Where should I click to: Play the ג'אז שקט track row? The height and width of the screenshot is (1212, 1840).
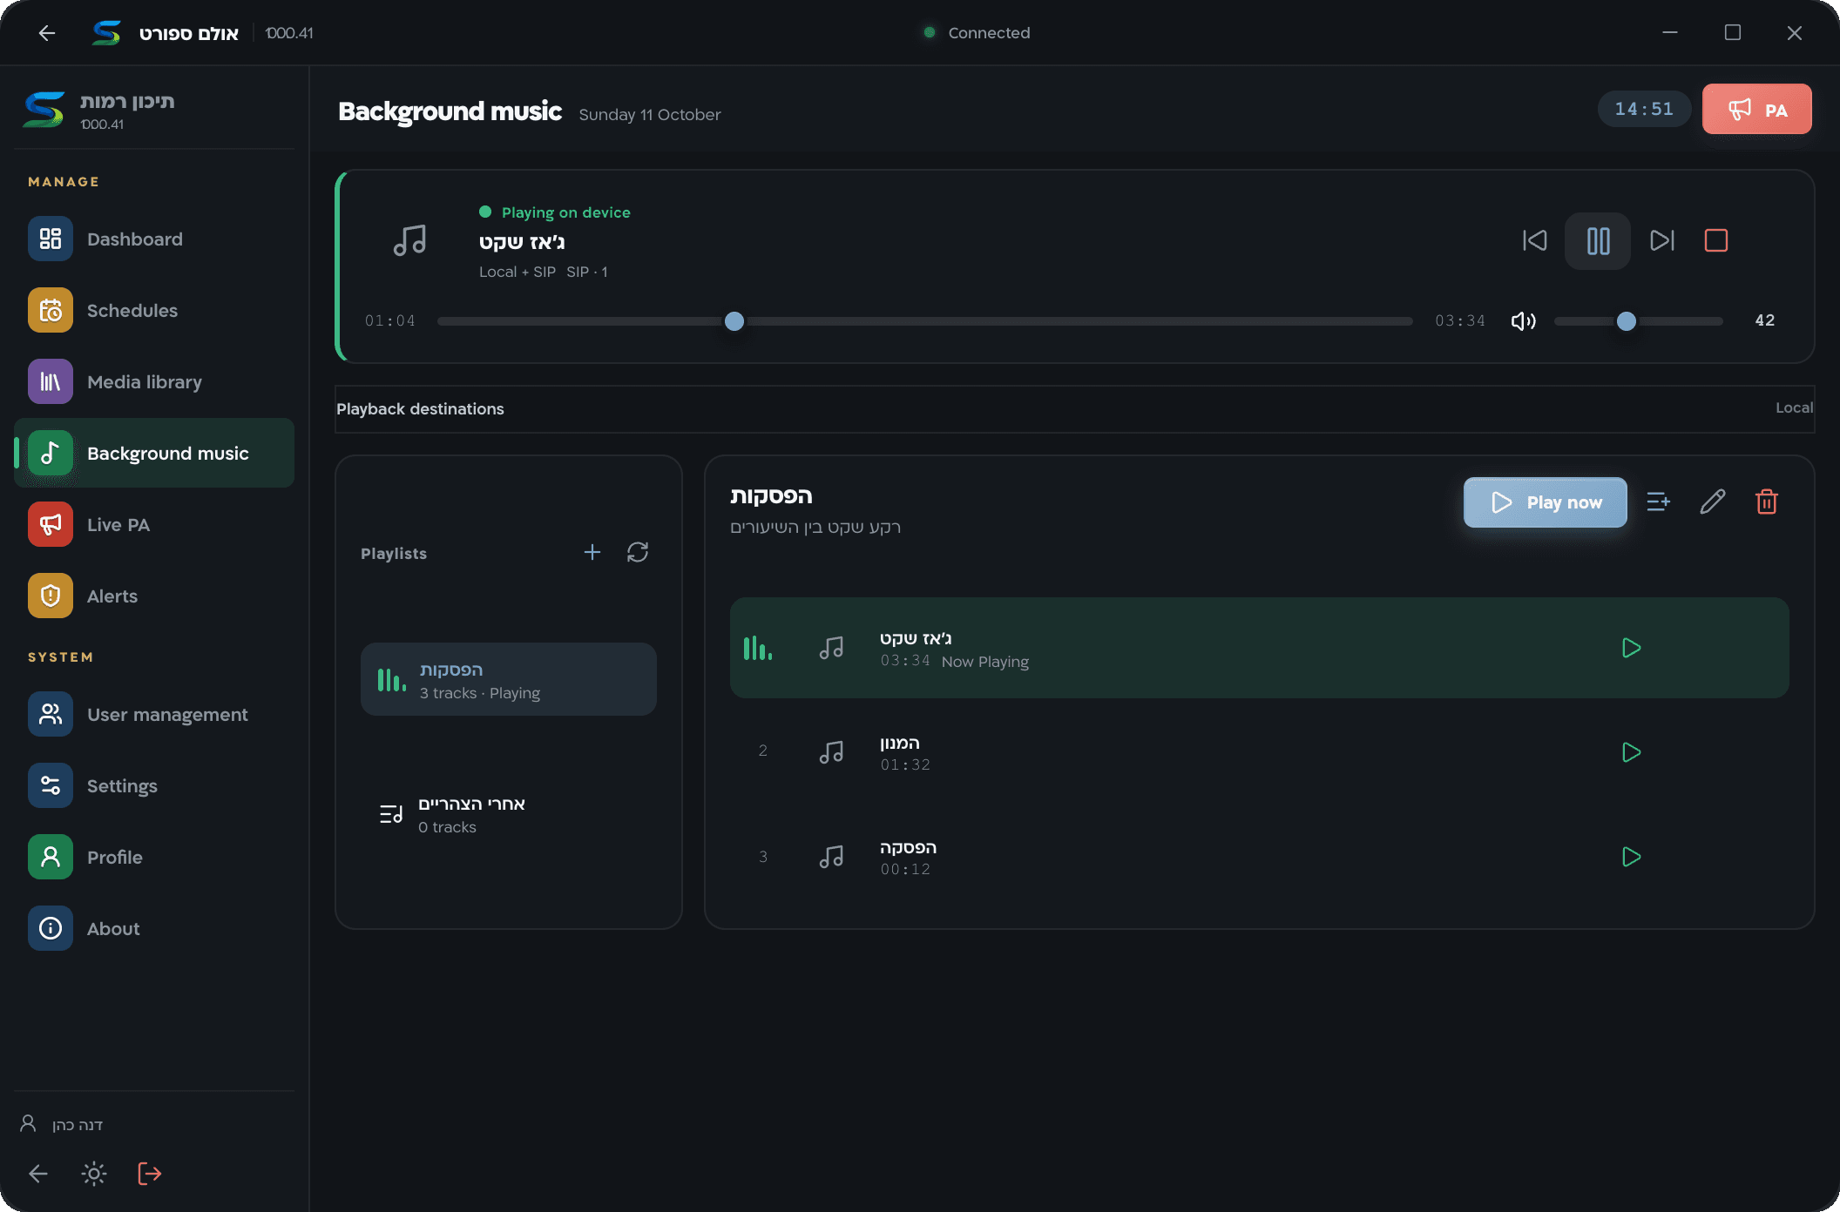(x=1632, y=648)
